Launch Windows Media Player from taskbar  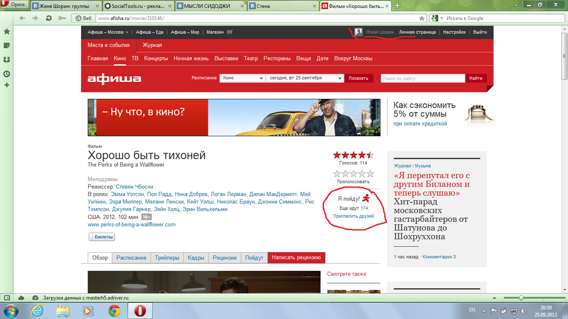coord(88,311)
